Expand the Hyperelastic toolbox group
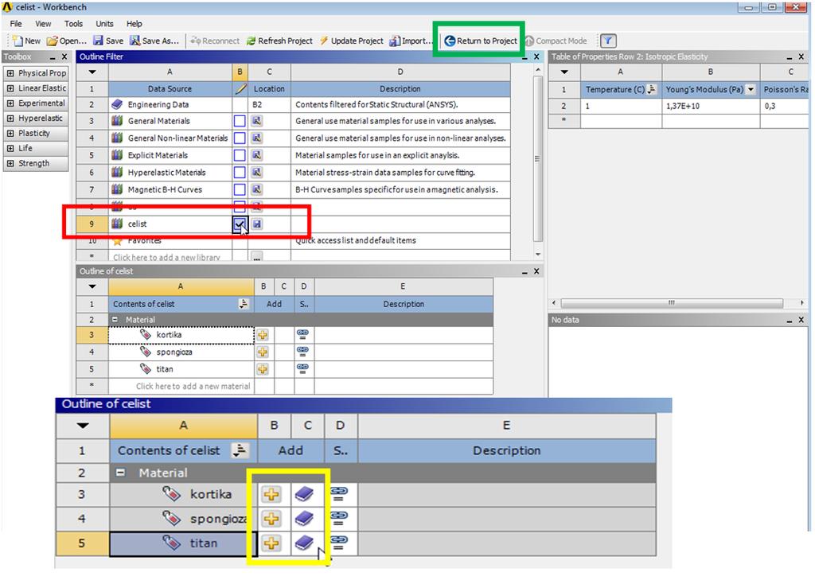 point(10,119)
